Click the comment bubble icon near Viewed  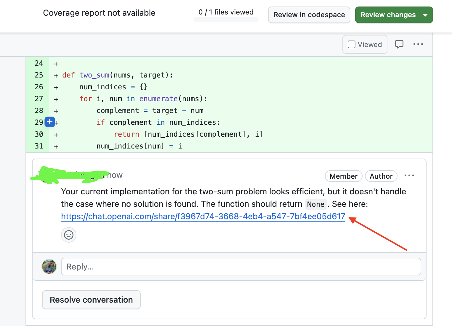tap(399, 44)
